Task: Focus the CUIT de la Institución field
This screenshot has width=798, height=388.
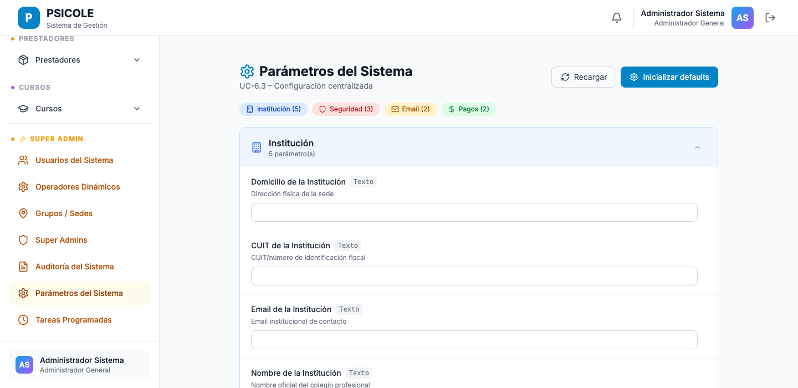Action: coord(474,276)
